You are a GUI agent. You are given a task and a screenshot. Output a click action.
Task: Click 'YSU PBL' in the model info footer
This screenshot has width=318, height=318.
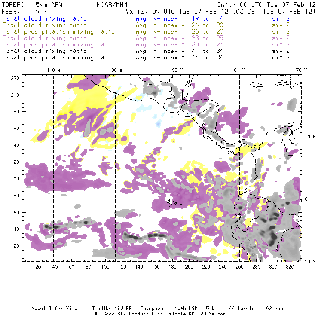click(x=125, y=309)
